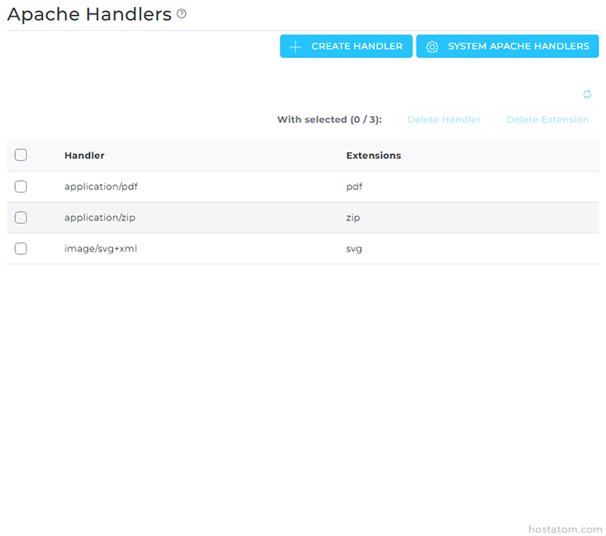Click the hostatom.com watermark text

[565, 528]
